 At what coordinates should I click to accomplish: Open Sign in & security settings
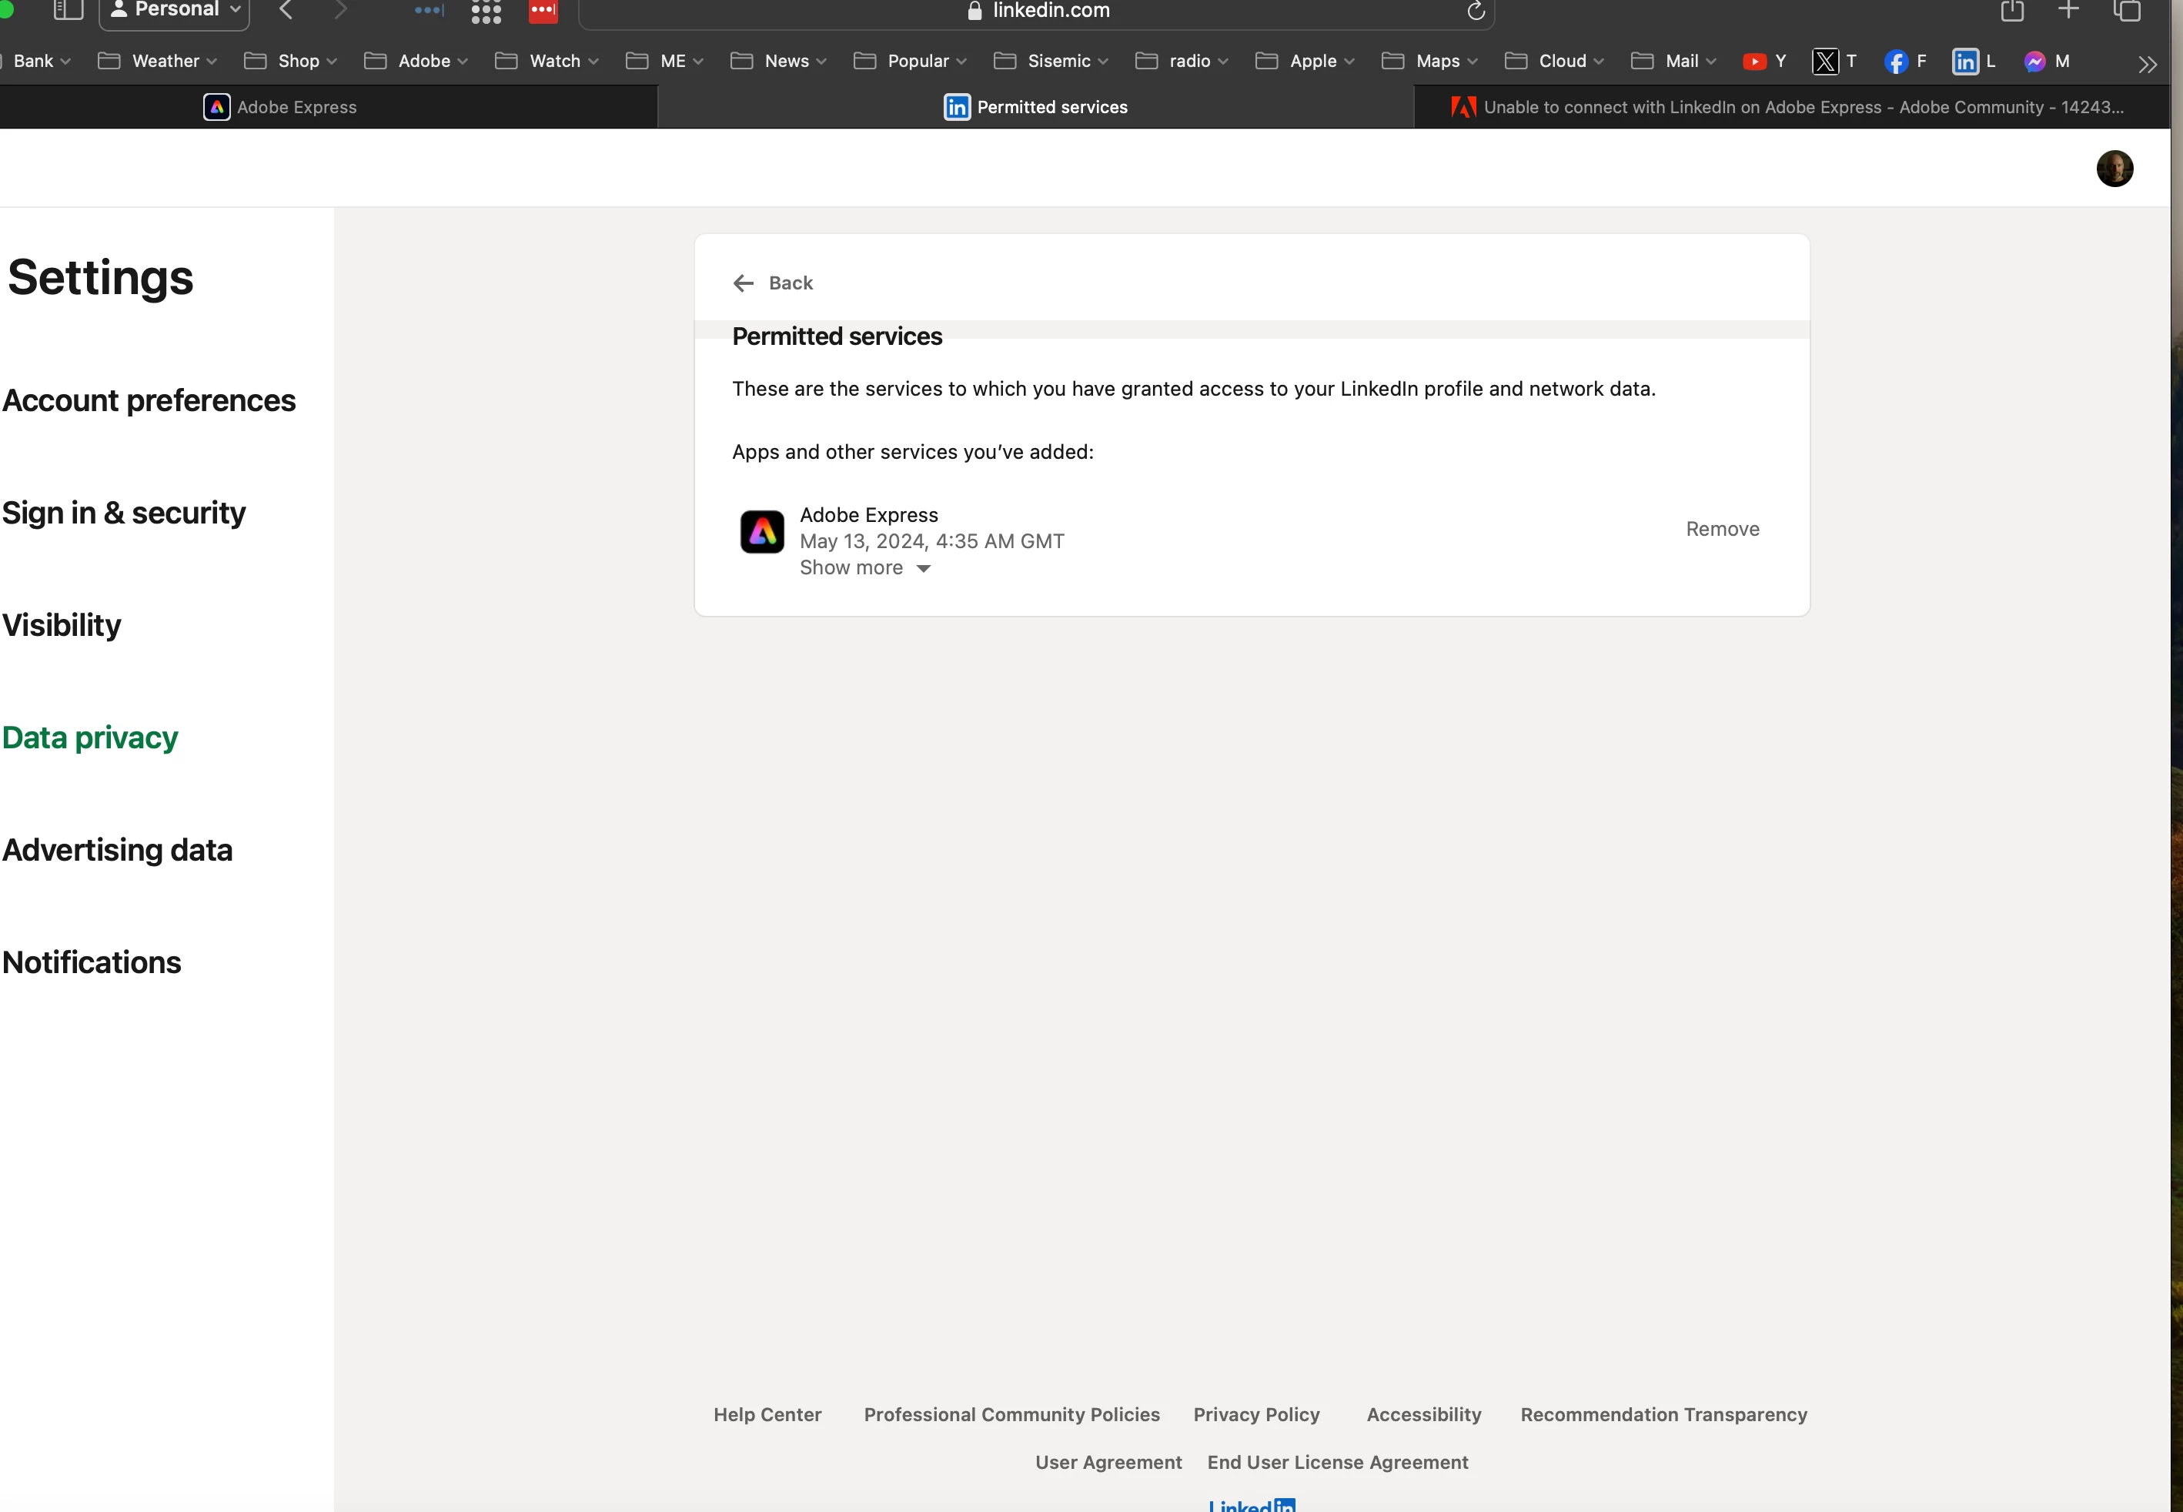point(124,513)
